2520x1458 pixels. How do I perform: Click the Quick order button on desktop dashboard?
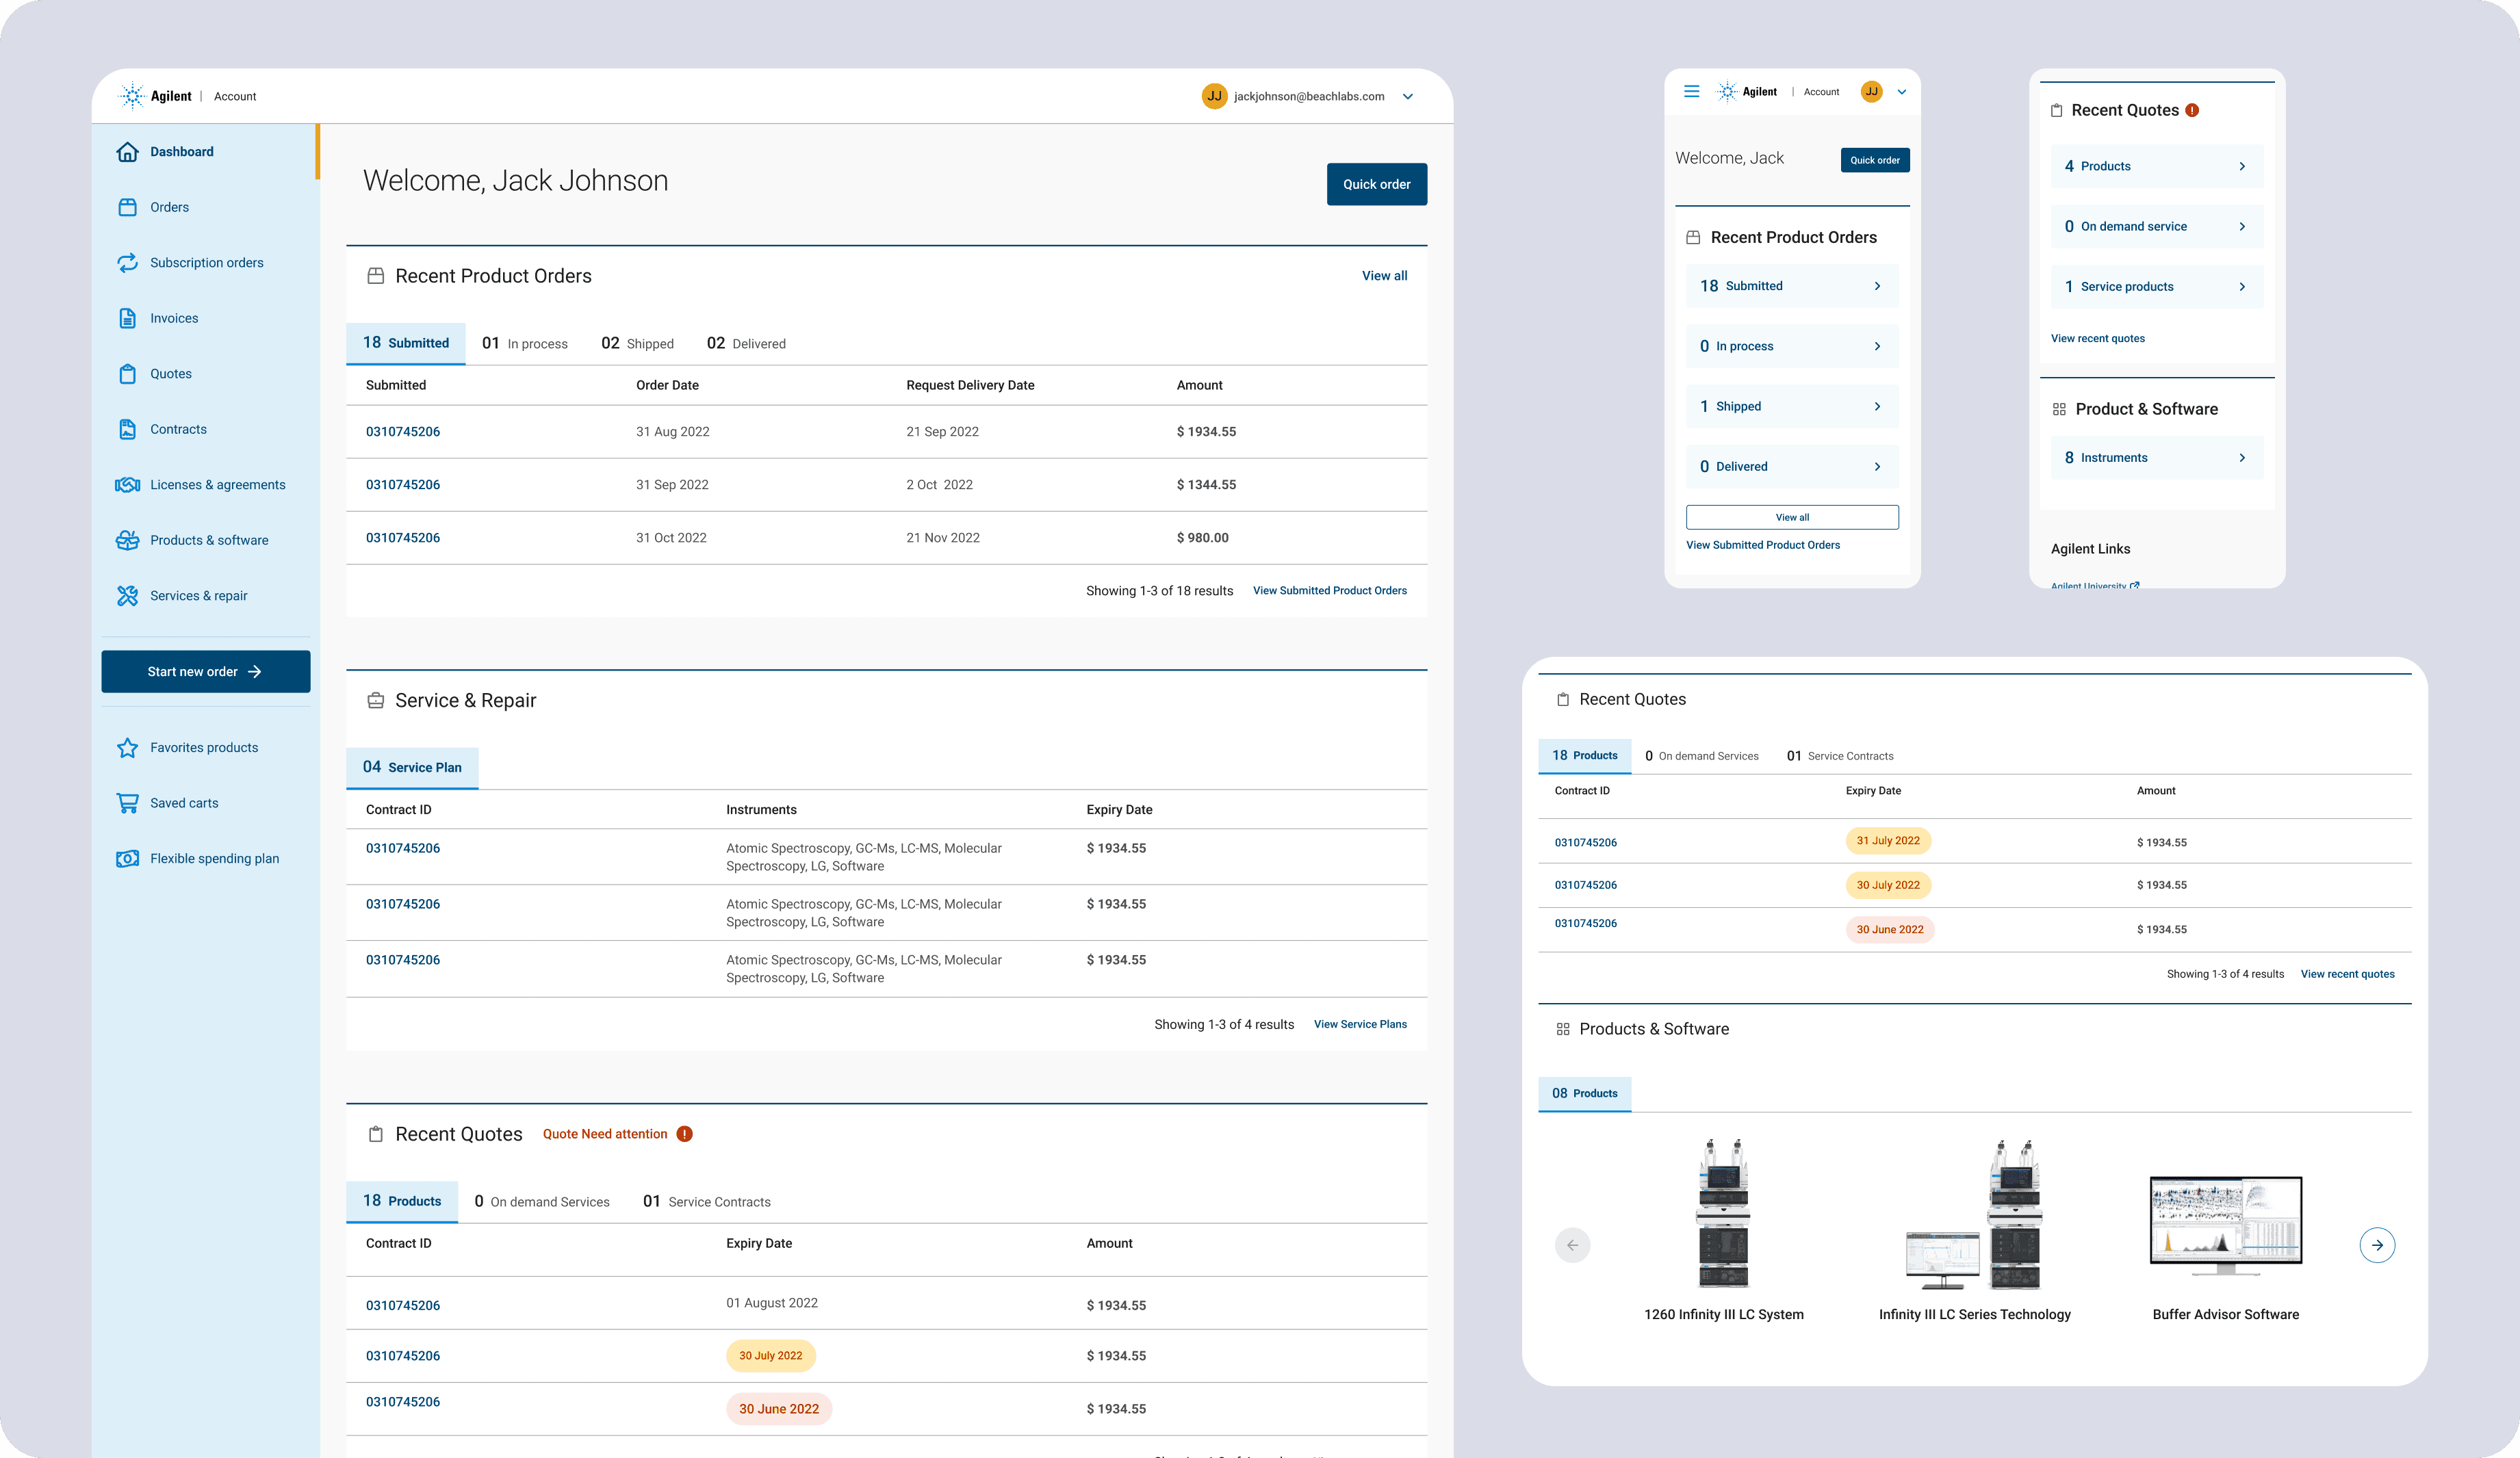[x=1376, y=184]
